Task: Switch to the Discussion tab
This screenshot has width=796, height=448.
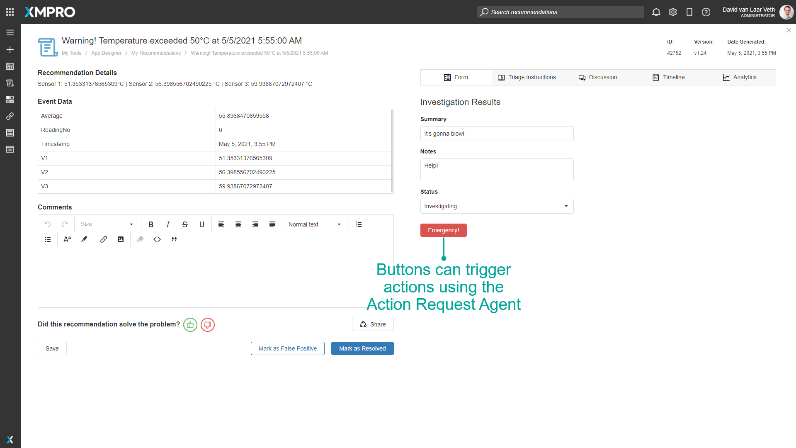Action: click(x=597, y=77)
